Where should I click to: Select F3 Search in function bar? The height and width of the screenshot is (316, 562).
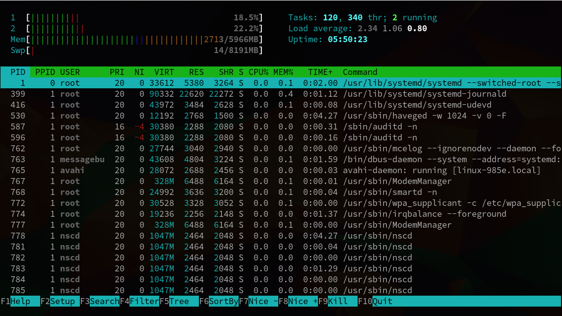[x=100, y=301]
